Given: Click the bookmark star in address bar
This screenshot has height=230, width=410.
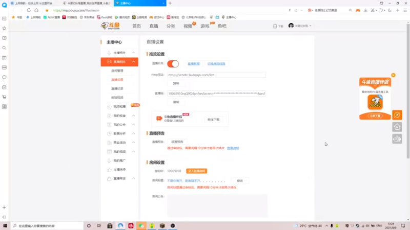Looking at the screenshot, I should (47, 10).
